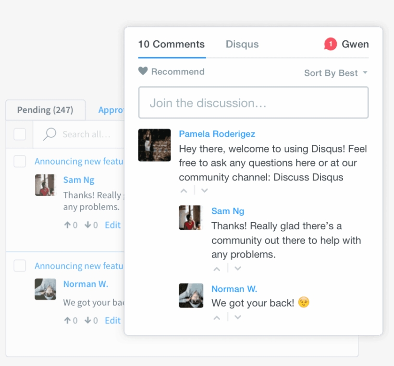
Task: Open Norman W.'s avatar in comments panel
Action: coord(191,295)
